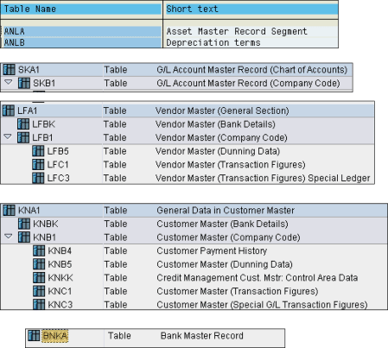
Task: Click the table icon next to LFA1
Action: 9,111
